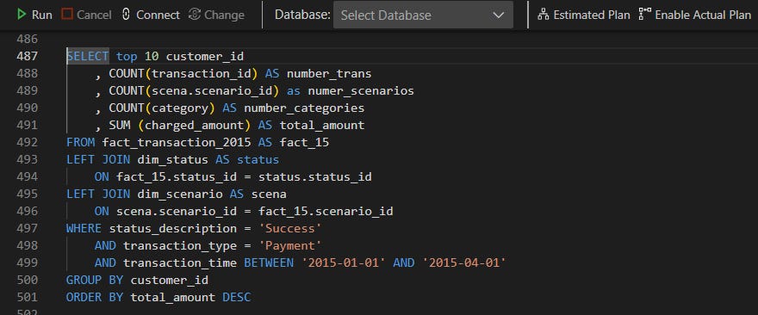Click the alias number_categories
758x315 pixels.
pyautogui.click(x=304, y=108)
